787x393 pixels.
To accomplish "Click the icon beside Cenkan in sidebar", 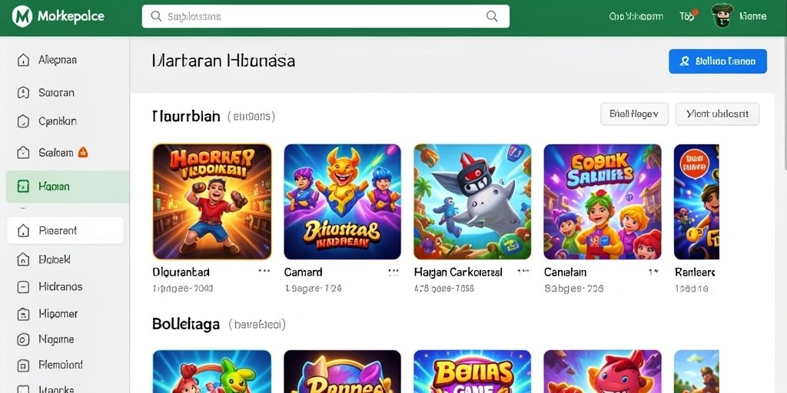I will tap(23, 121).
